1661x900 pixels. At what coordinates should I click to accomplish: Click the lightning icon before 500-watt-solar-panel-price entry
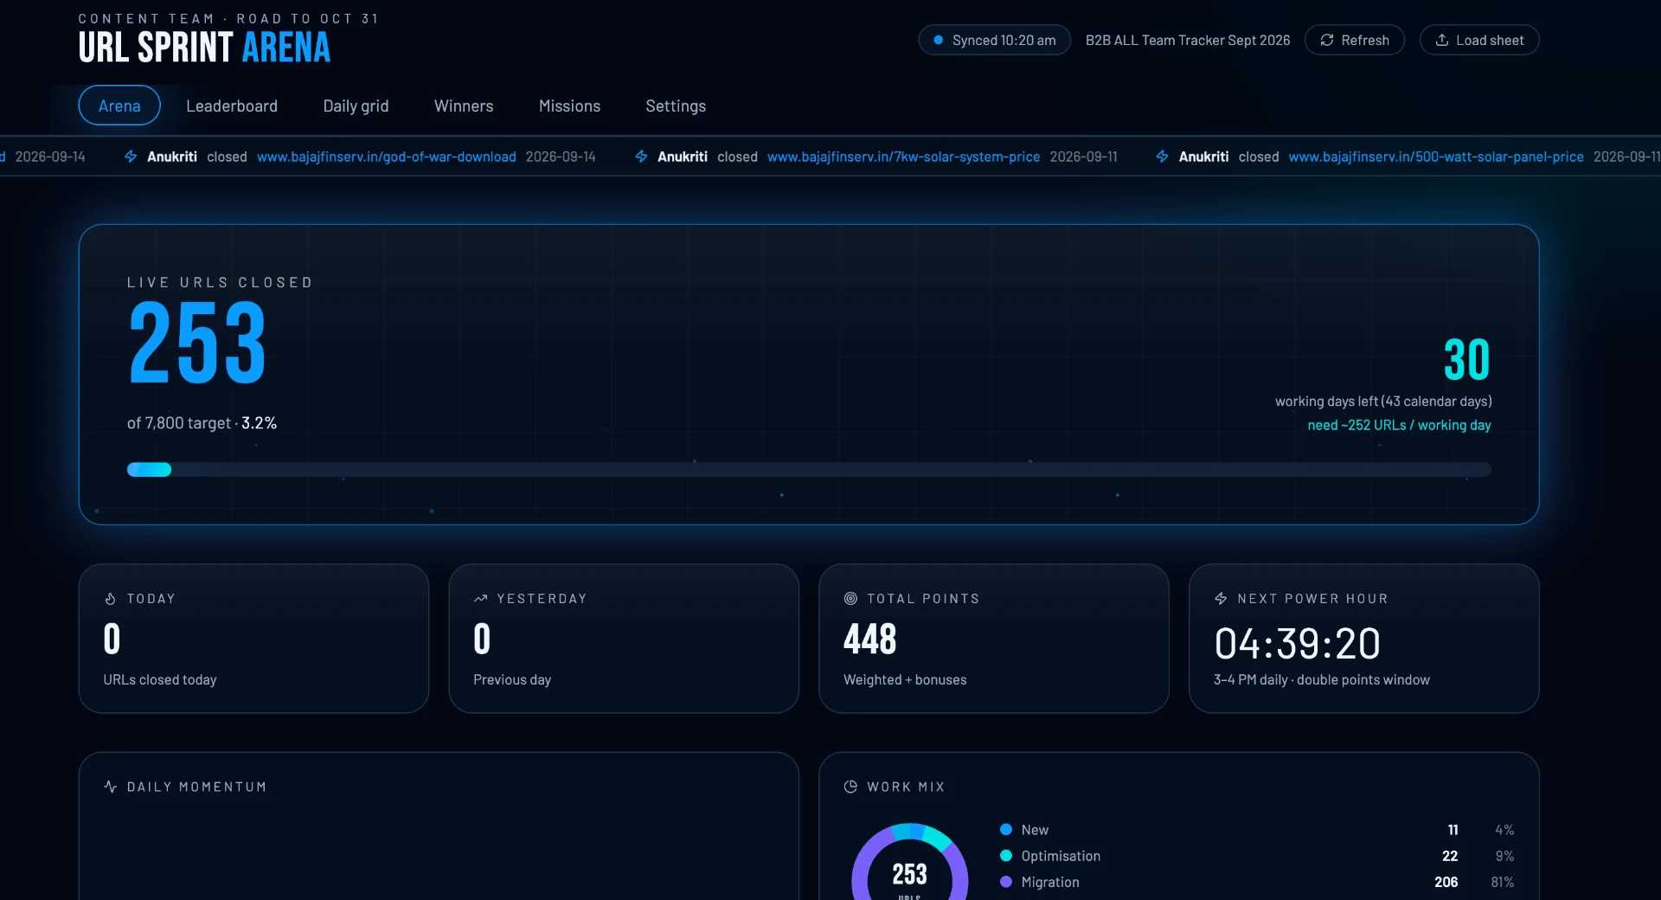coord(1162,157)
